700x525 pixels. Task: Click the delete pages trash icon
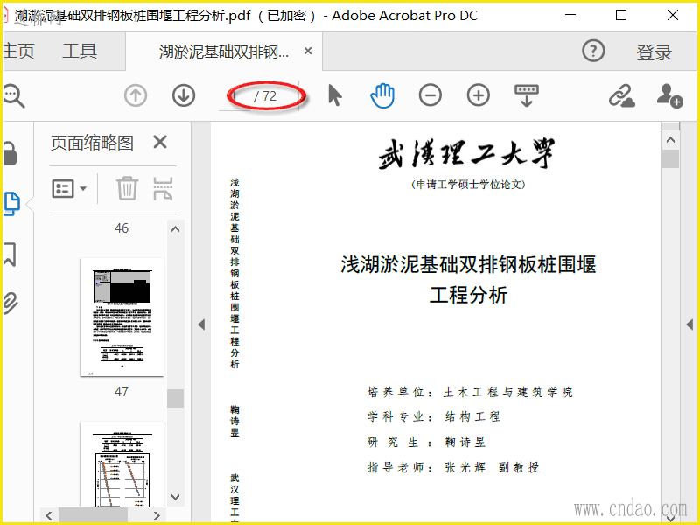(127, 188)
